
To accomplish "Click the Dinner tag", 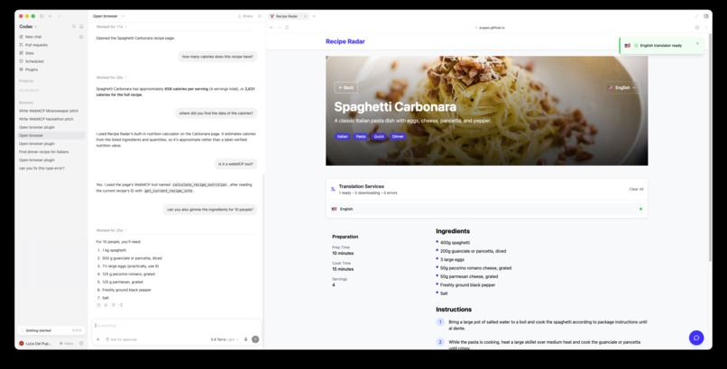I will pos(398,137).
